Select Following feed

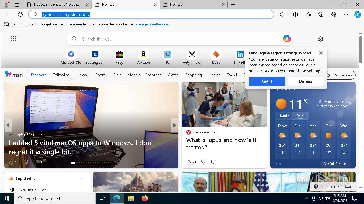coord(61,75)
